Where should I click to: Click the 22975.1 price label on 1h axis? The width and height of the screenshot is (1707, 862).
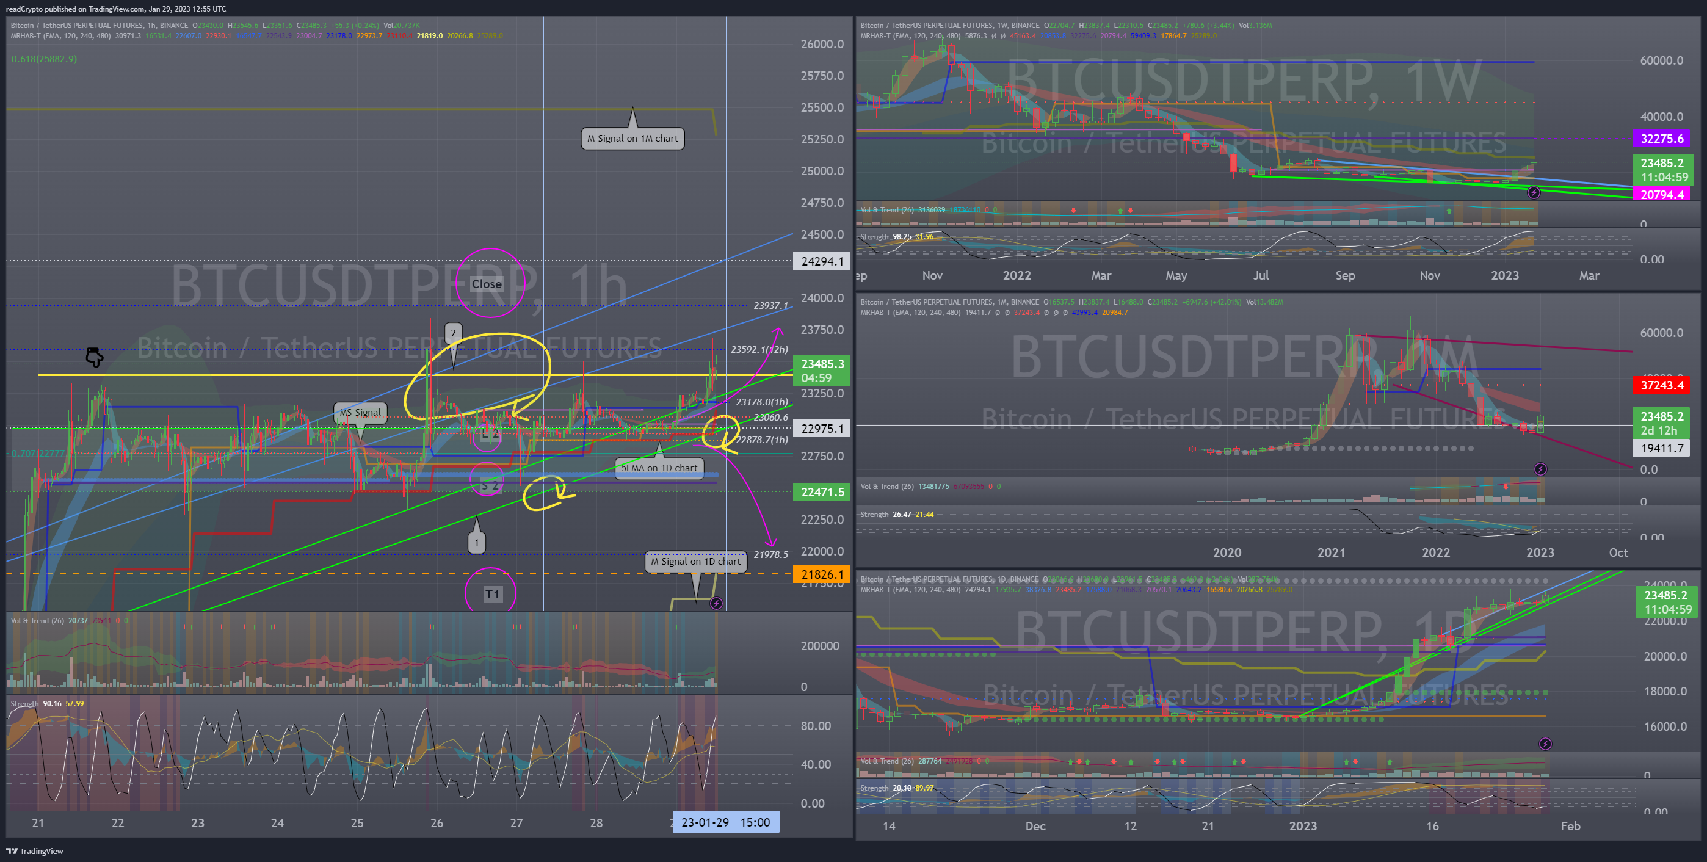coord(822,429)
